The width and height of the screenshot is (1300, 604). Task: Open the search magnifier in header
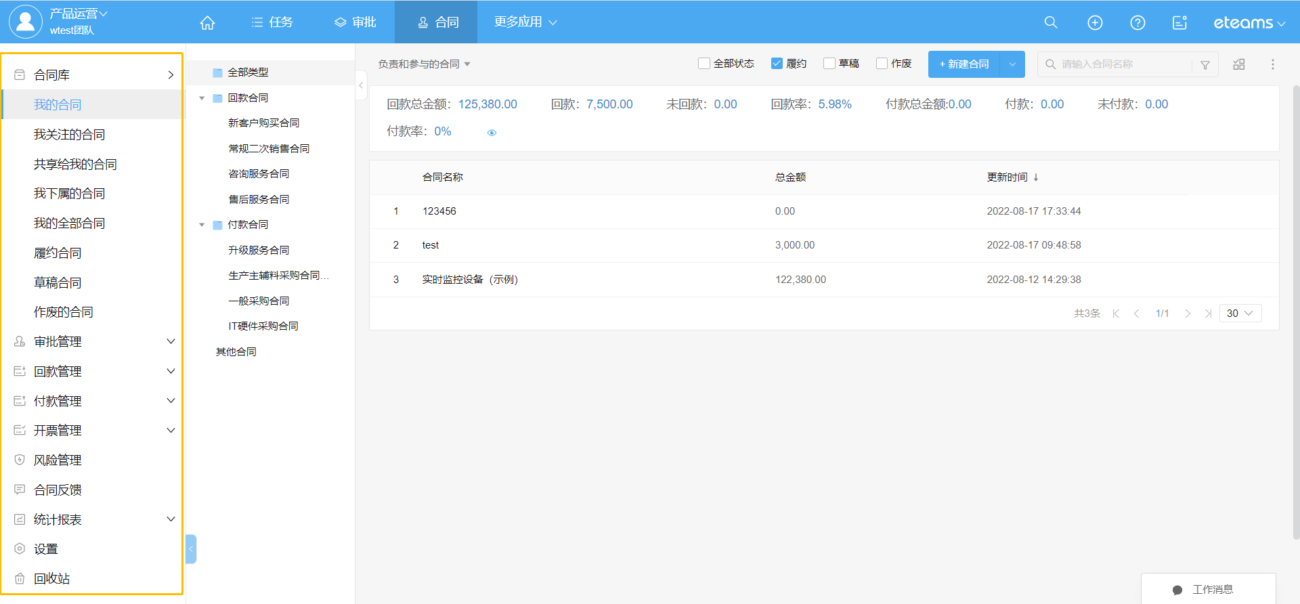click(x=1050, y=22)
